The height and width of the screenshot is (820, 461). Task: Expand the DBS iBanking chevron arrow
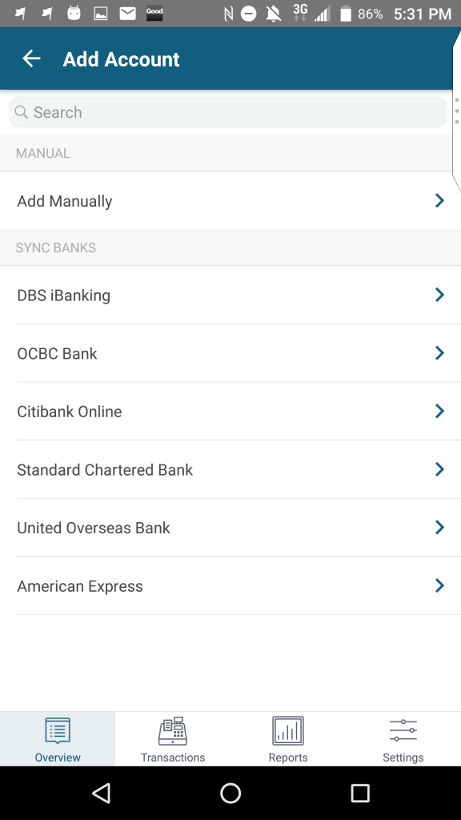pos(439,295)
